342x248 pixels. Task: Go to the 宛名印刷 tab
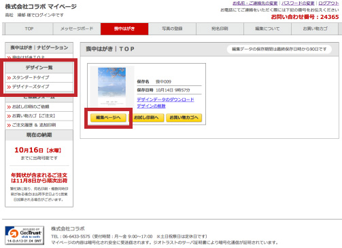pos(220,28)
